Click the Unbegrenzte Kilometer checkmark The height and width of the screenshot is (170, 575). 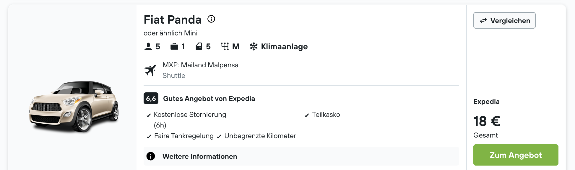tap(219, 137)
